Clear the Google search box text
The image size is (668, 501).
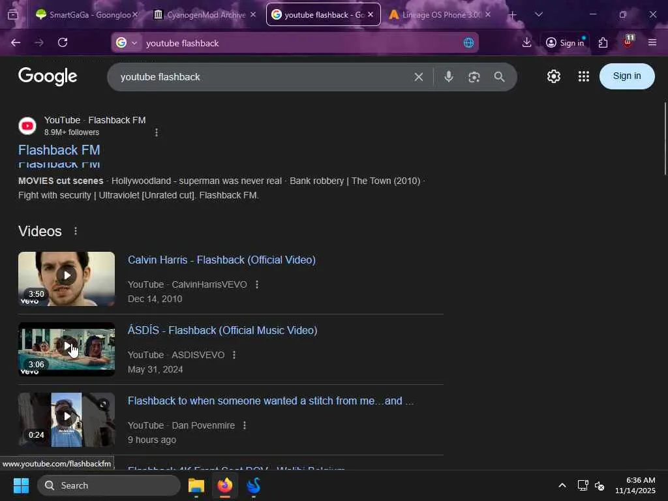pyautogui.click(x=418, y=77)
